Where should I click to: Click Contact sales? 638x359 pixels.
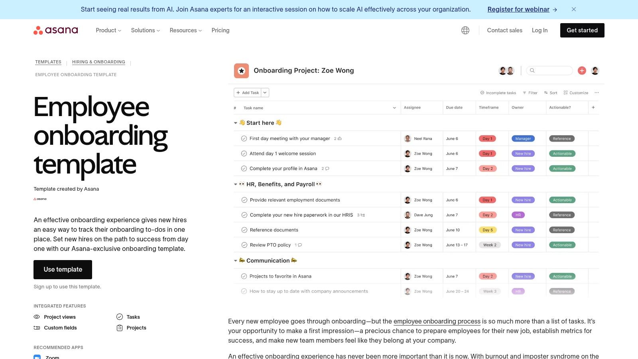pyautogui.click(x=504, y=30)
